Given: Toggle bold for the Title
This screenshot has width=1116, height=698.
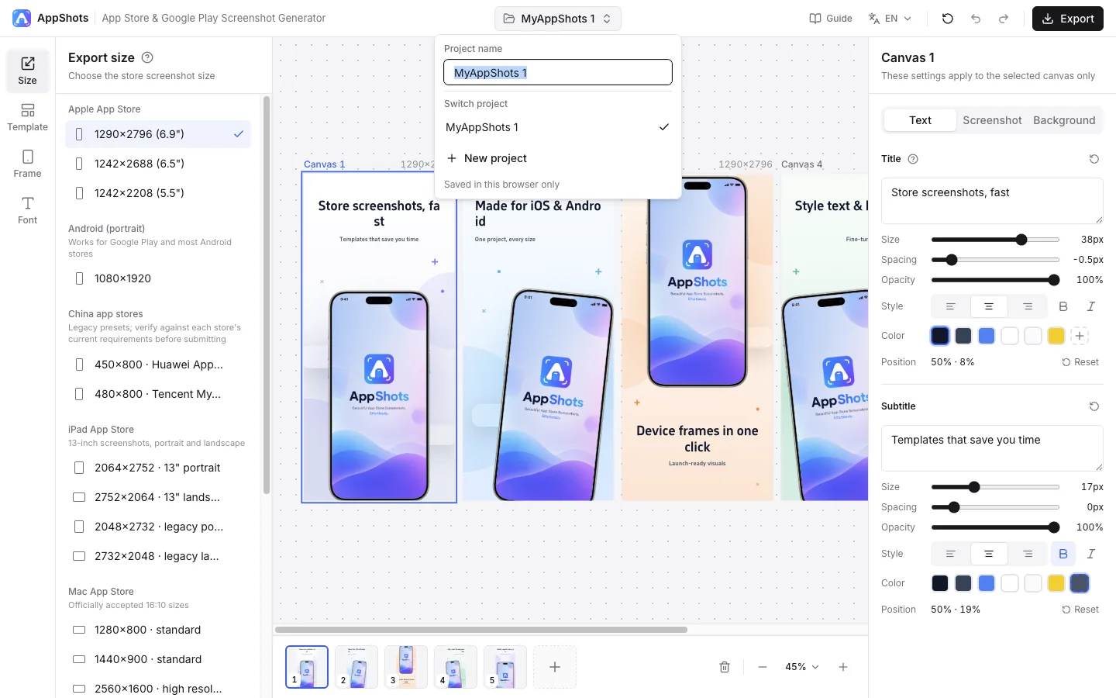Looking at the screenshot, I should point(1063,306).
